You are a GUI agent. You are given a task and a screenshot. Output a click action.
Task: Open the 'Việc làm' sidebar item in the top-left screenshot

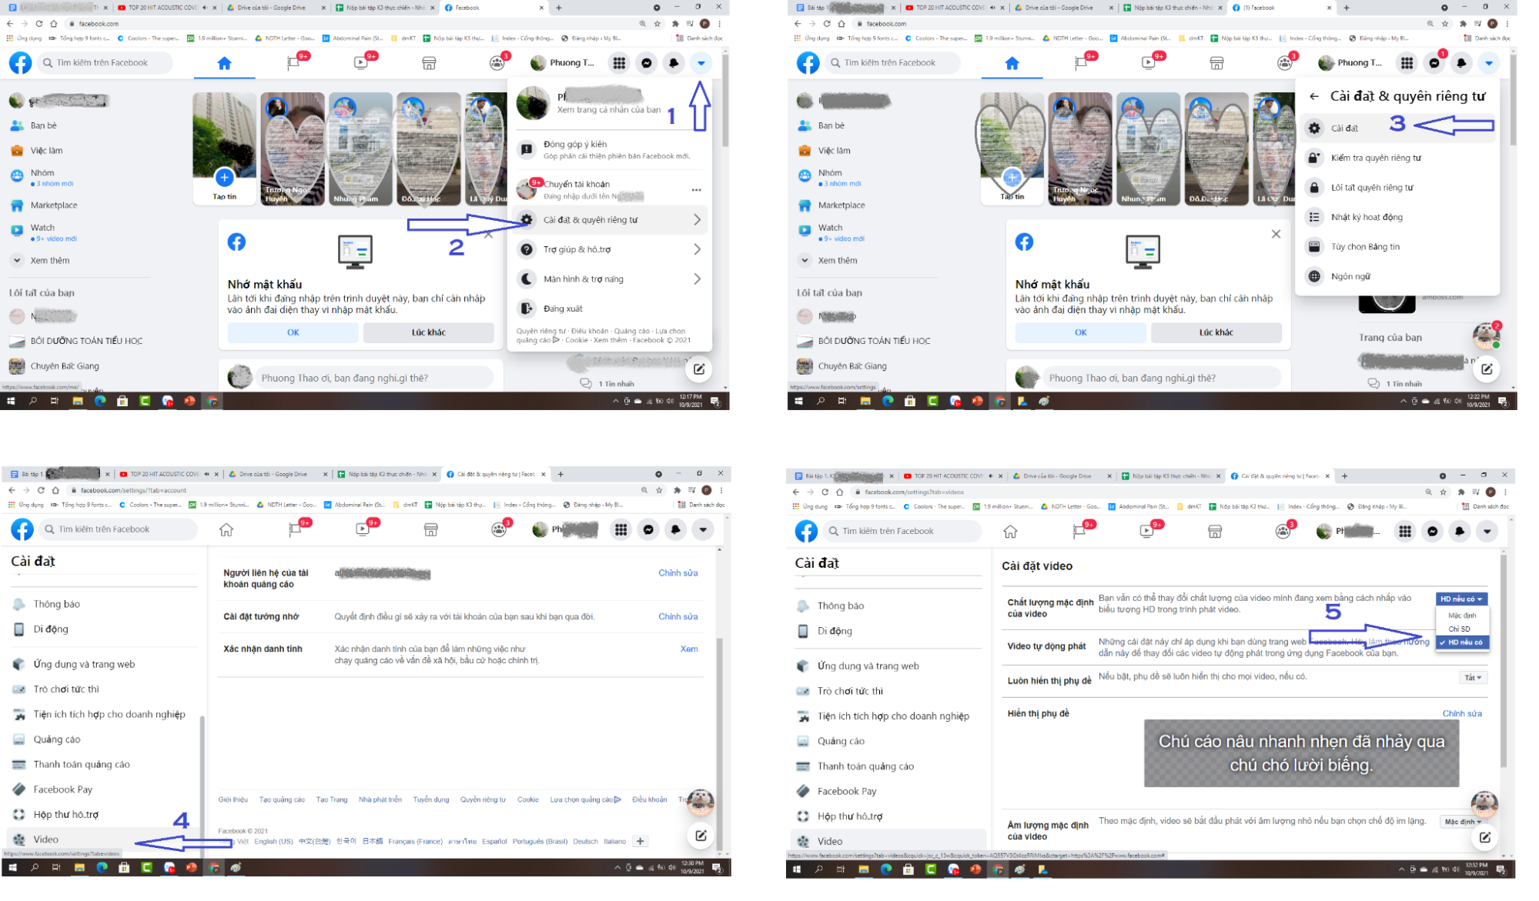click(x=46, y=151)
